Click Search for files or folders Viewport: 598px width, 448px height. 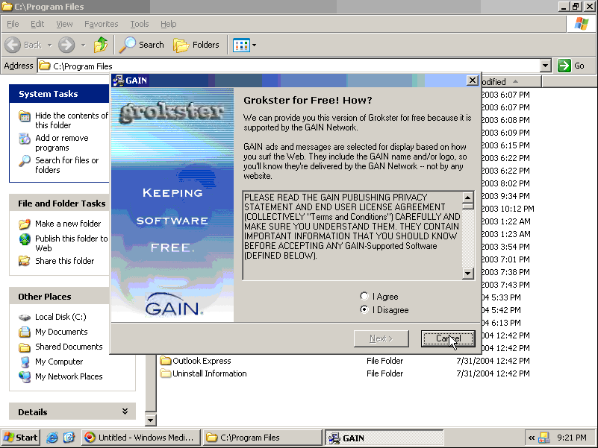point(66,165)
